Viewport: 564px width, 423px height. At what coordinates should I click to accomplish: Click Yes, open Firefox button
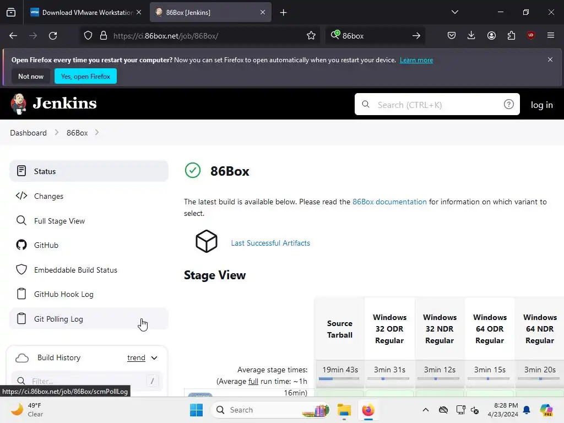coord(85,76)
